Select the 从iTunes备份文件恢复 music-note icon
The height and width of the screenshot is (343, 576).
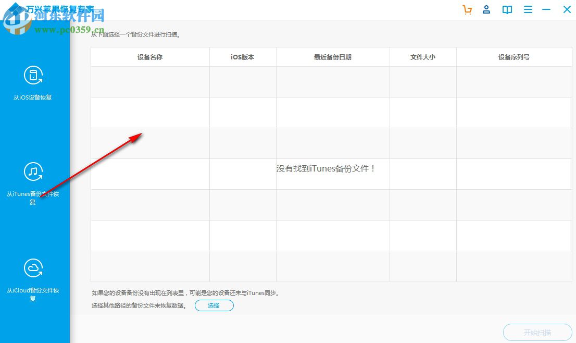[x=33, y=172]
